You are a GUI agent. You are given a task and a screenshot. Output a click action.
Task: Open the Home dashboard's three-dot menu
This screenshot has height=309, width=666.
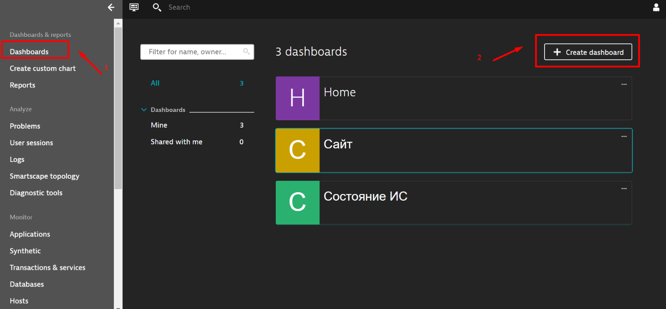coord(623,84)
